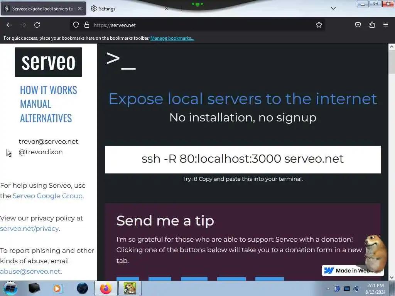Screen dimensions: 395x296
Task: Open the Pocket save icon
Action: pos(358,25)
